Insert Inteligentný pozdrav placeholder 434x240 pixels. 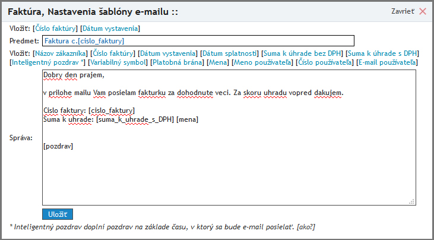pyautogui.click(x=47, y=62)
